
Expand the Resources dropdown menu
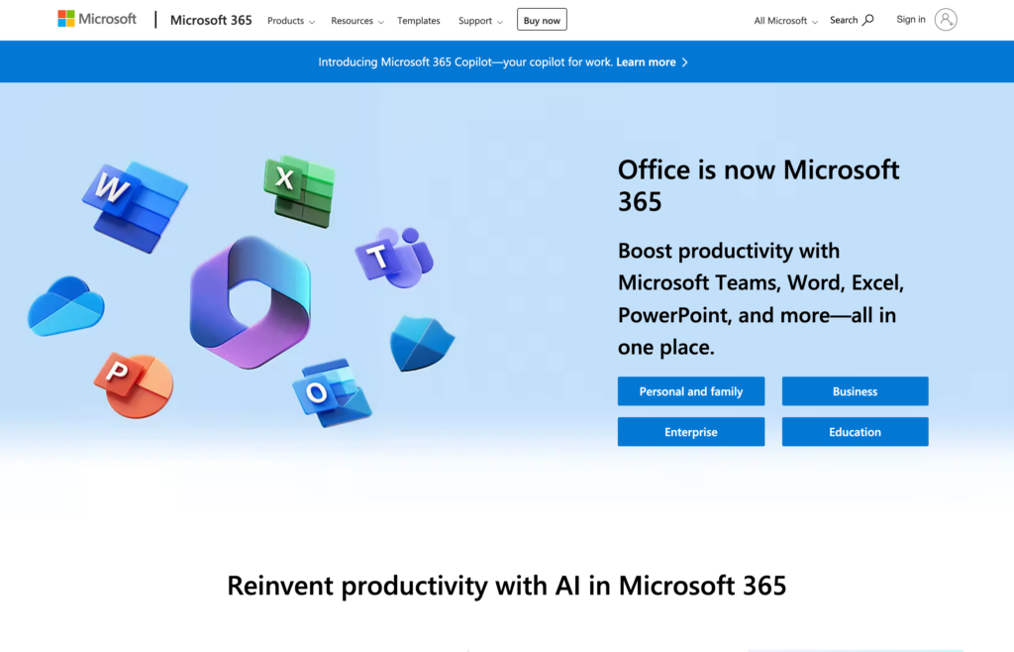(356, 21)
